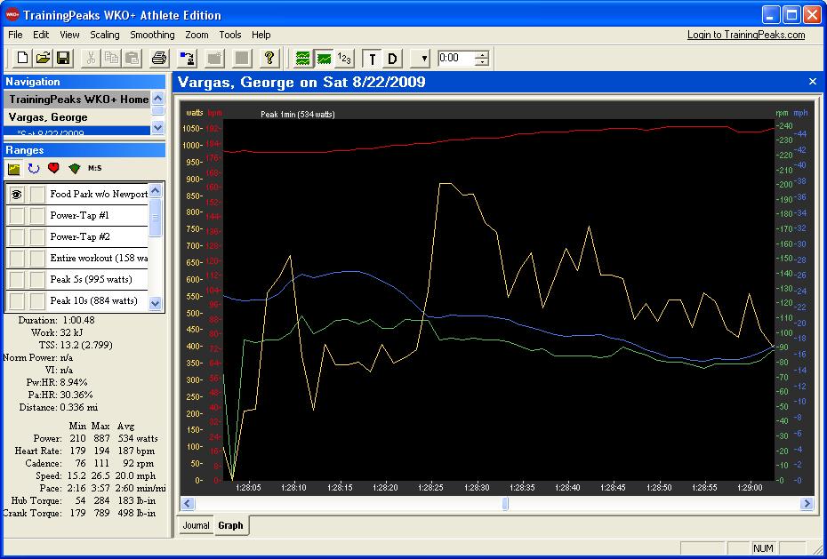The height and width of the screenshot is (559, 827).
Task: Open the dropdown arrow beside the D button
Action: pos(424,59)
